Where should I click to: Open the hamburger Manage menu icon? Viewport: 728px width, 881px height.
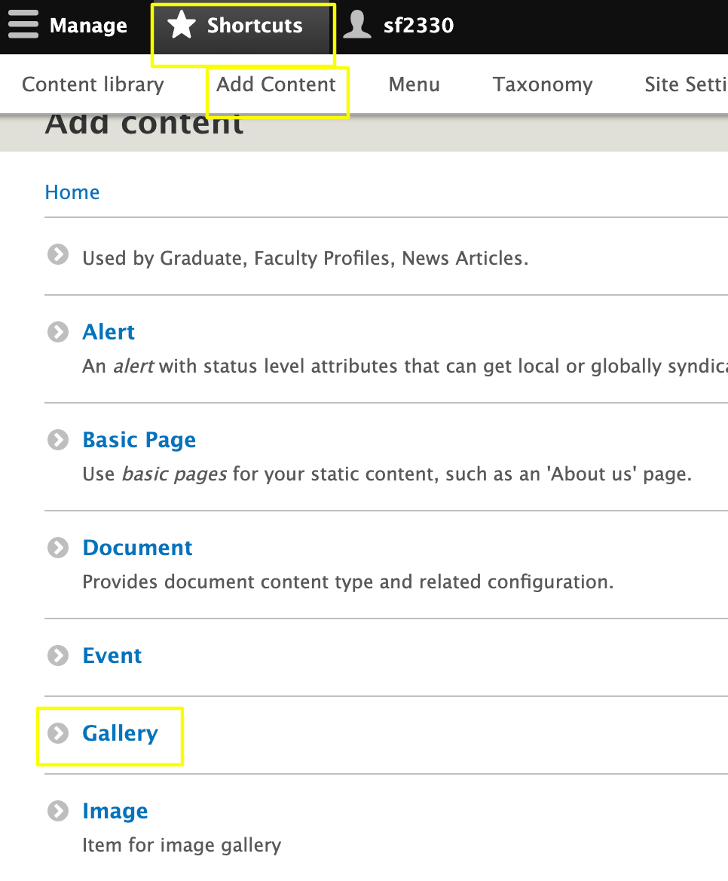pyautogui.click(x=23, y=24)
